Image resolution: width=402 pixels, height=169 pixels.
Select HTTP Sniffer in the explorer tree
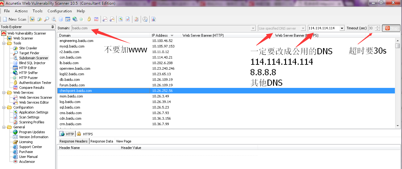[28, 73]
